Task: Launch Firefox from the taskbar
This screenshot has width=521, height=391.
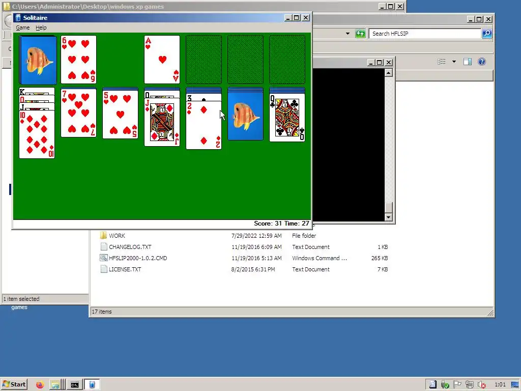Action: pos(40,385)
